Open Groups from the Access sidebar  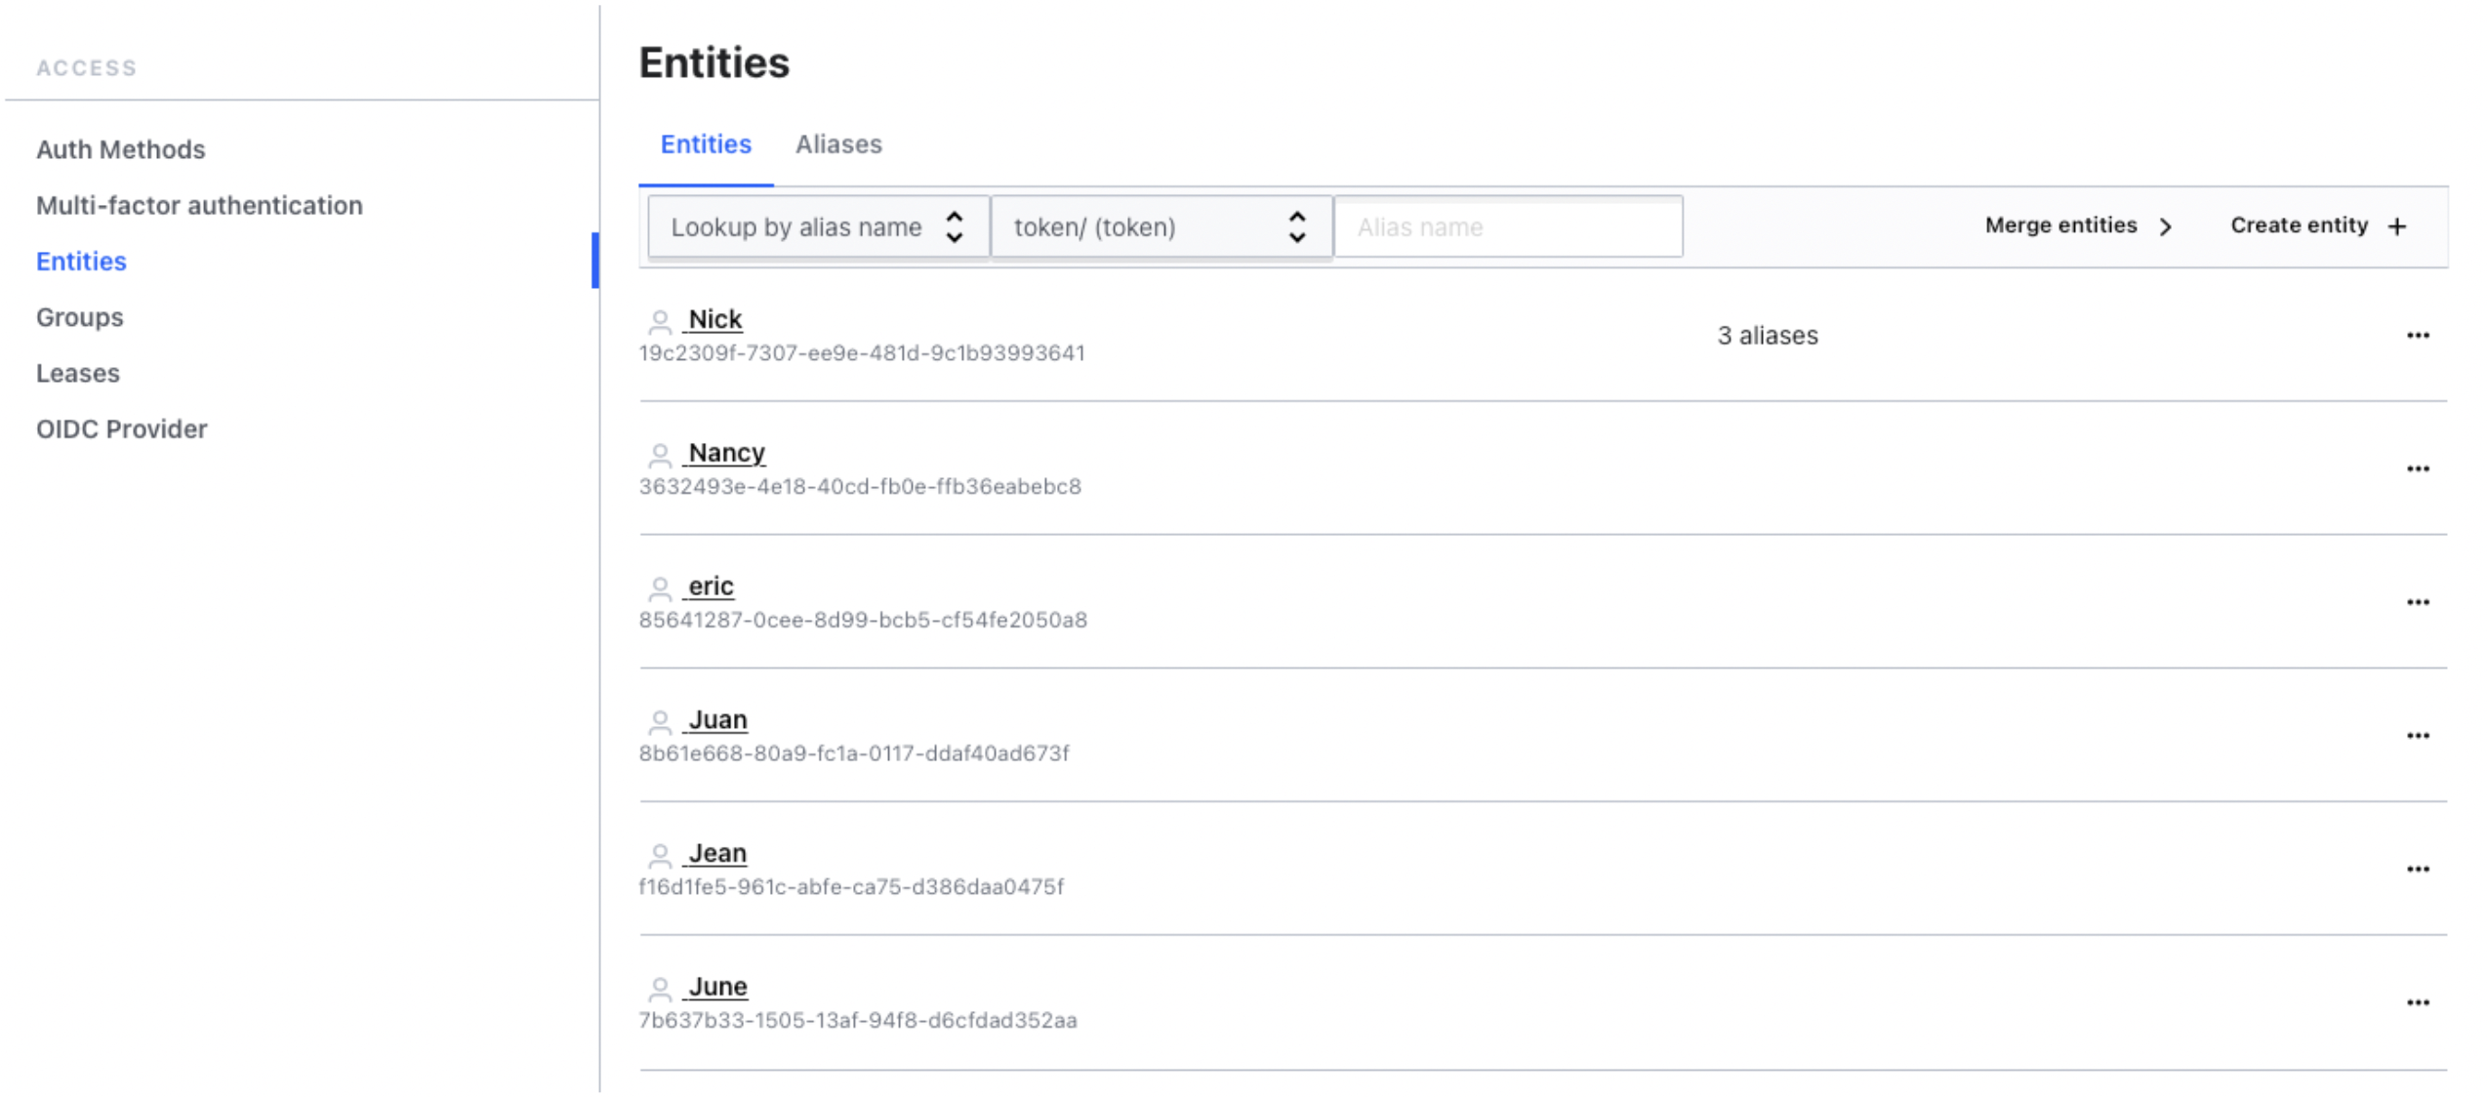pyautogui.click(x=79, y=317)
